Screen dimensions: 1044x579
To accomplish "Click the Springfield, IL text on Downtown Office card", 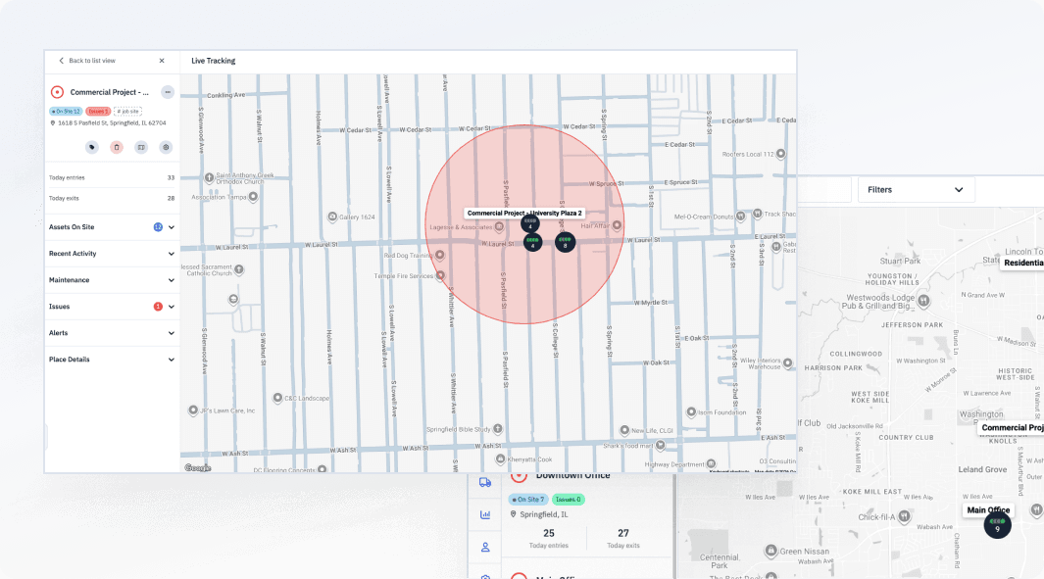I will coord(544,514).
